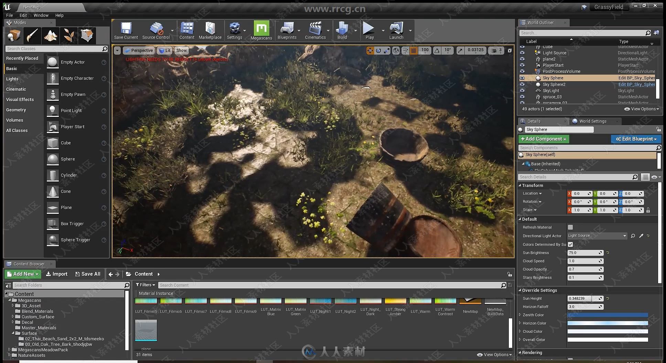Viewport: 666px width, 363px height.
Task: Hide the PlayerStart actor eye icon
Action: (x=522, y=65)
